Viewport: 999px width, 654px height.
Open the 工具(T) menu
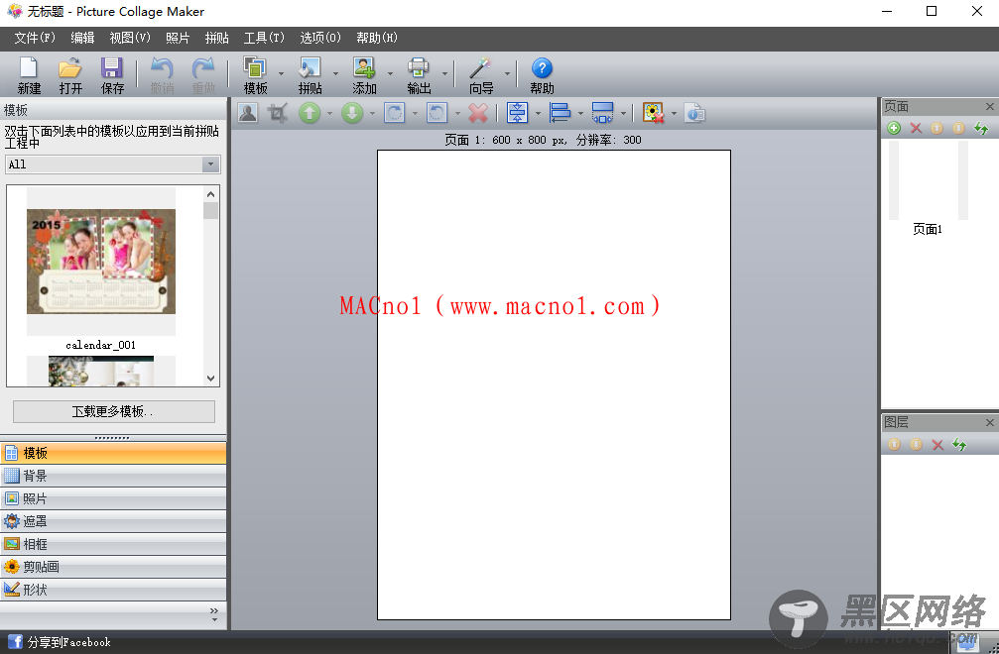[x=264, y=39]
